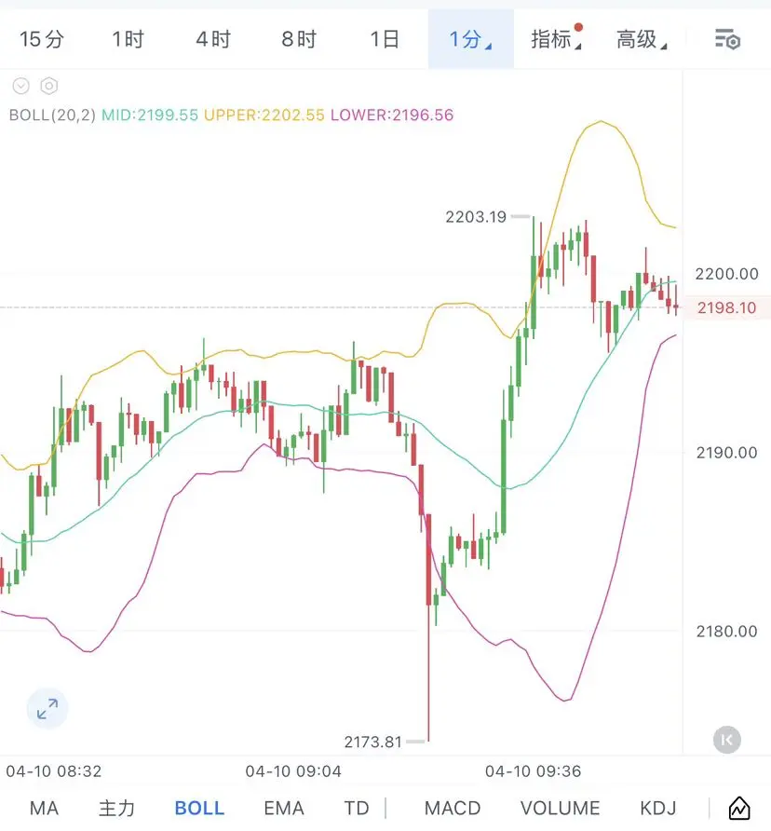Screen dimensions: 771x831
Task: Click the 2173.81 low price label
Action: (373, 742)
